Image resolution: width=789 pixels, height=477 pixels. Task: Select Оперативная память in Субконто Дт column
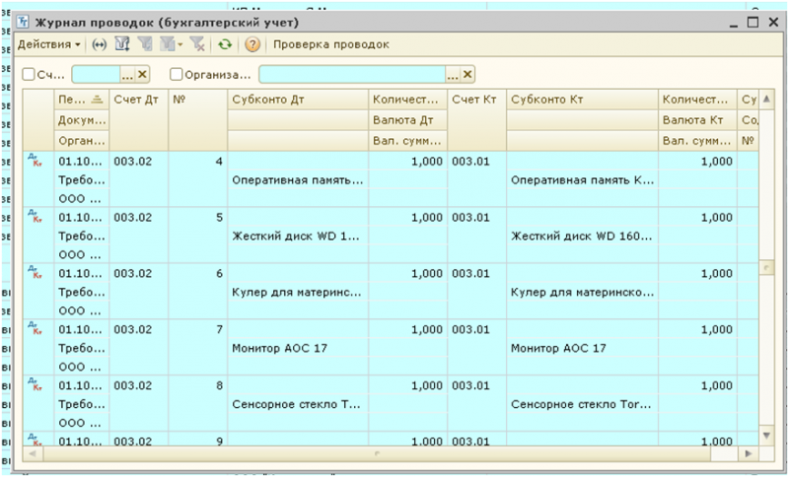point(298,180)
